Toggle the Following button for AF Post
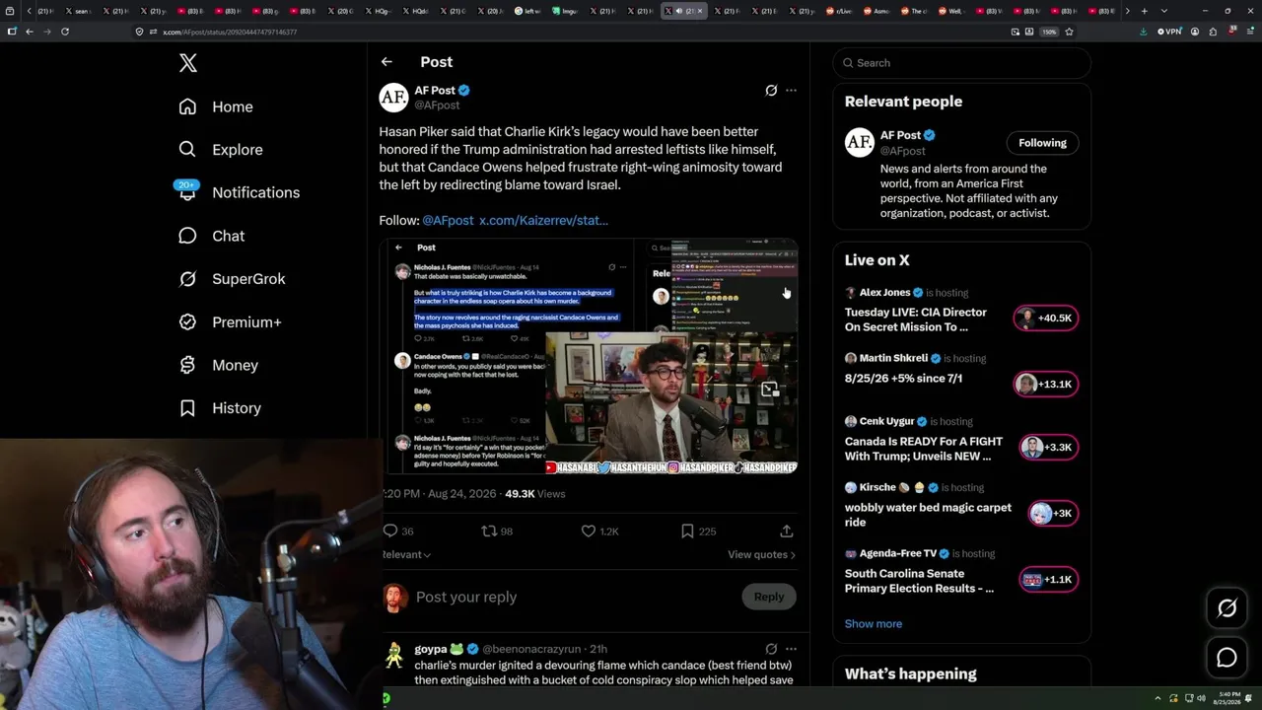 click(x=1042, y=143)
